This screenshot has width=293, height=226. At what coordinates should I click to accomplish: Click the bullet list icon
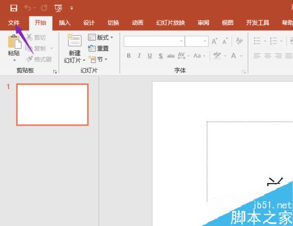point(257,41)
